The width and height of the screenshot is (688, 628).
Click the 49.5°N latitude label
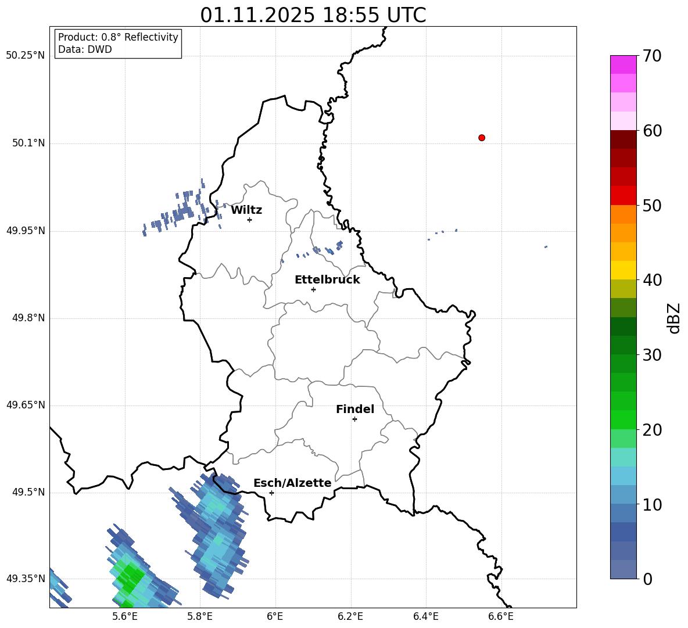tap(28, 492)
